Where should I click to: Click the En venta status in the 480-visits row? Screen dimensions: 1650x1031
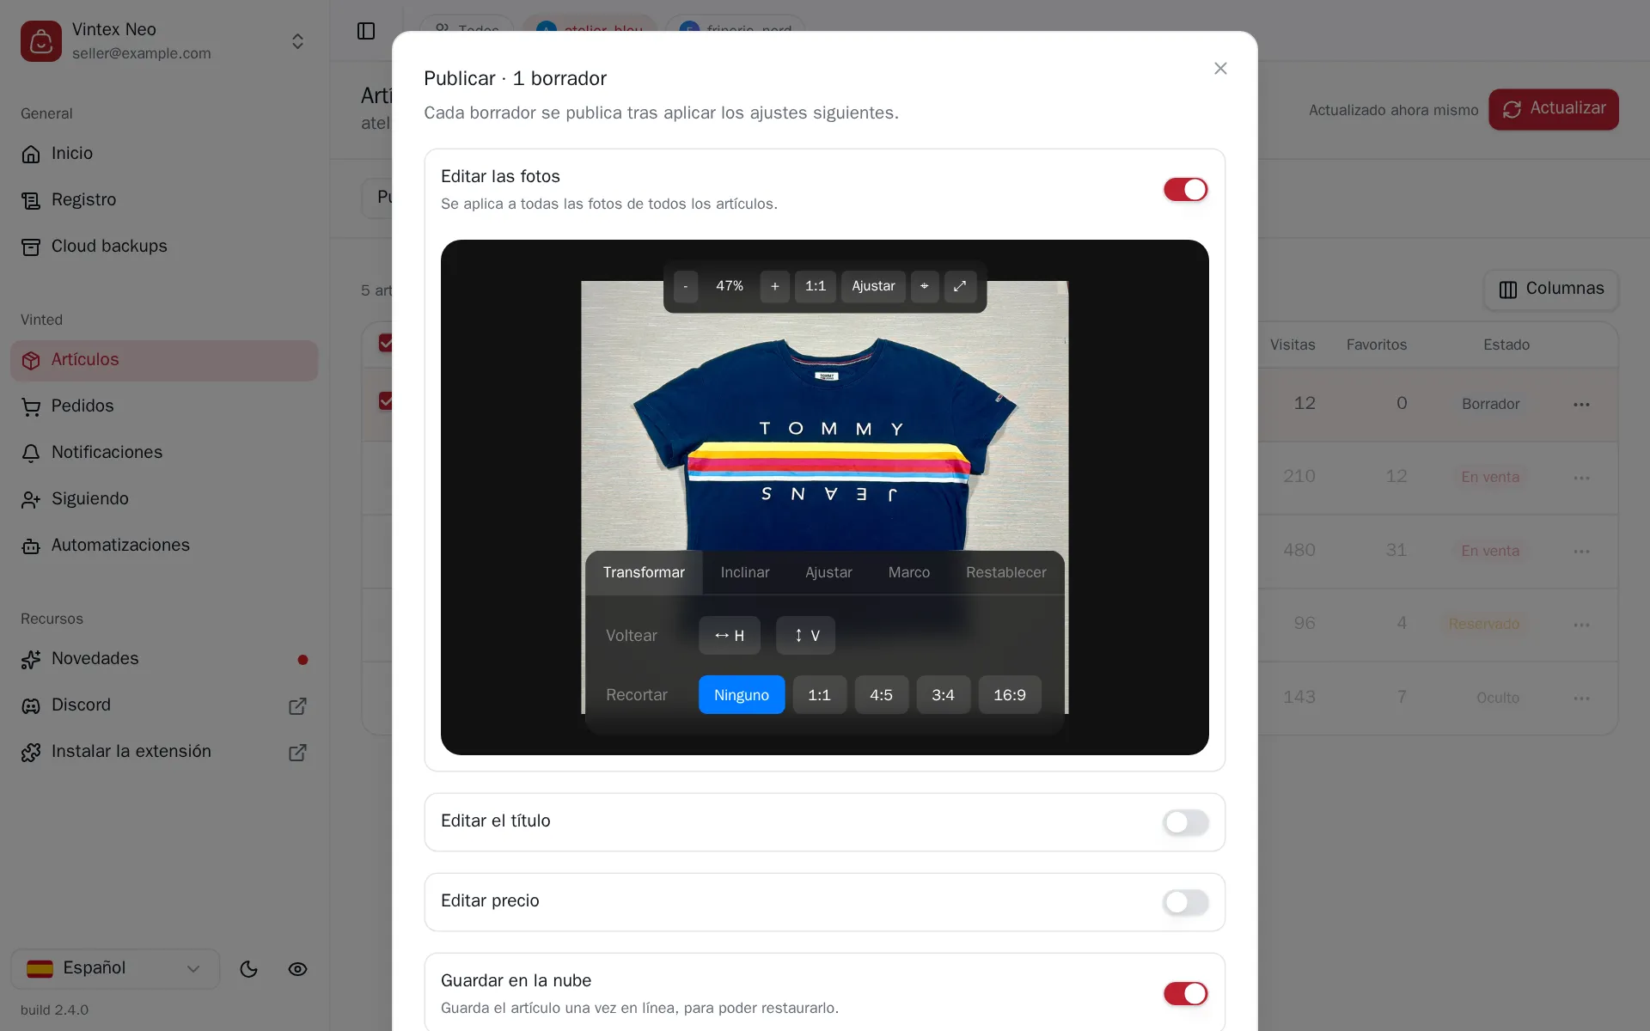coord(1490,551)
